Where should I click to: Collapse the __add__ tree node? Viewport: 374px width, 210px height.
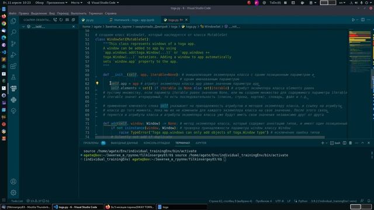pyautogui.click(x=23, y=27)
